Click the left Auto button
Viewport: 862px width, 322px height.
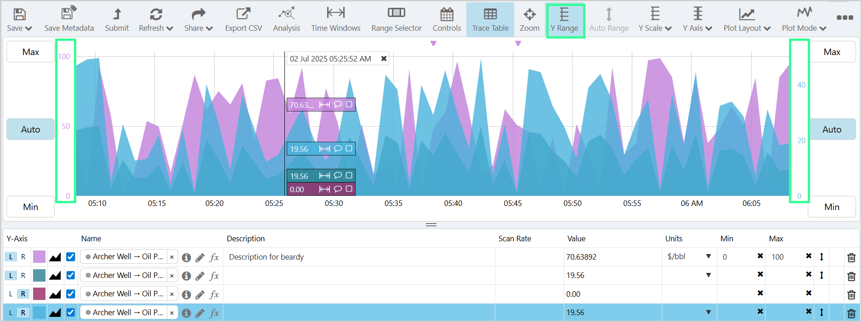[30, 129]
